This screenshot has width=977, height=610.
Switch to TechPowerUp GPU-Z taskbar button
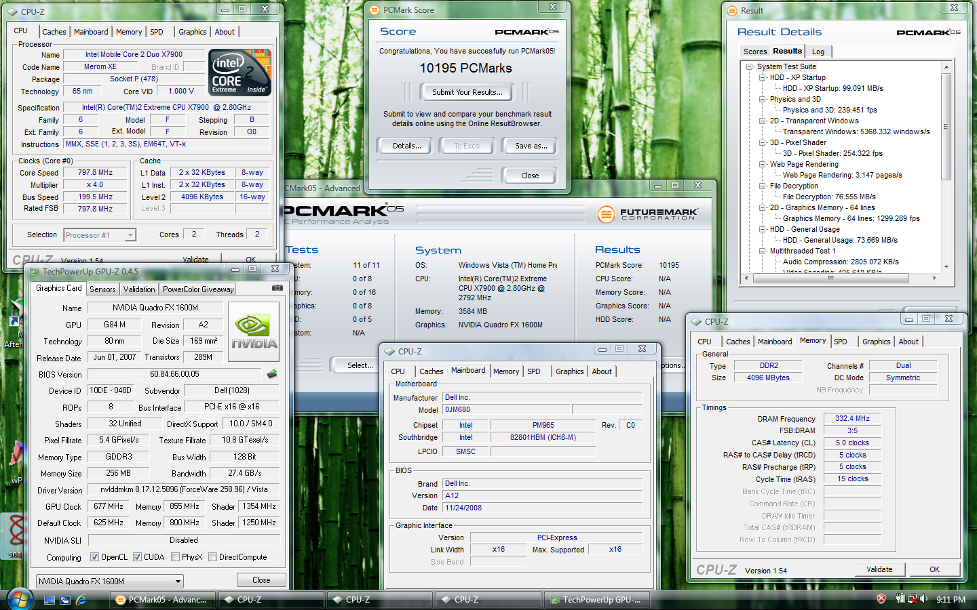(x=596, y=600)
